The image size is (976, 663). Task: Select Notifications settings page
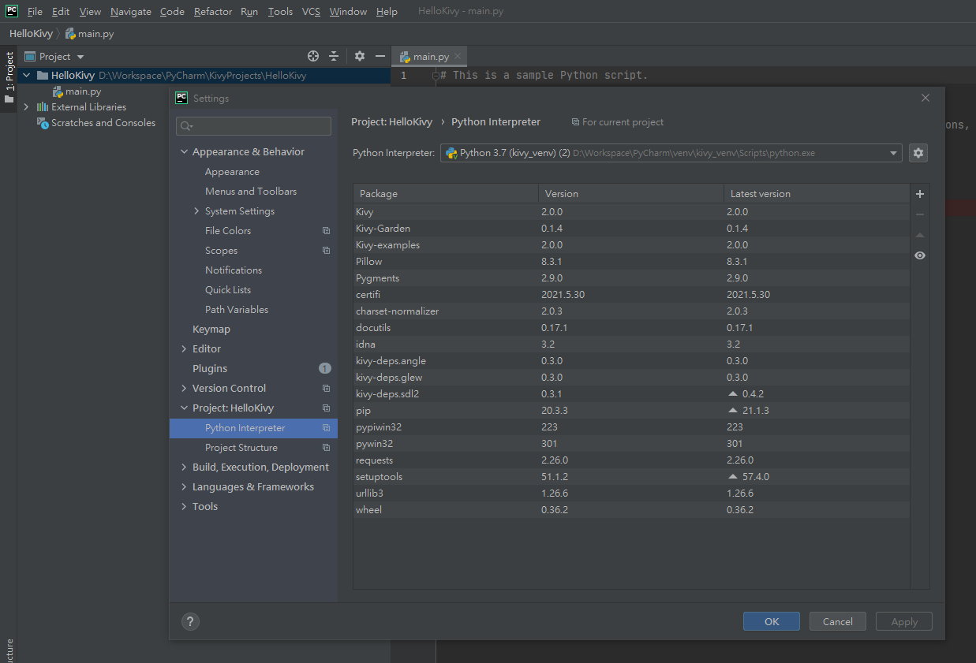(x=234, y=270)
